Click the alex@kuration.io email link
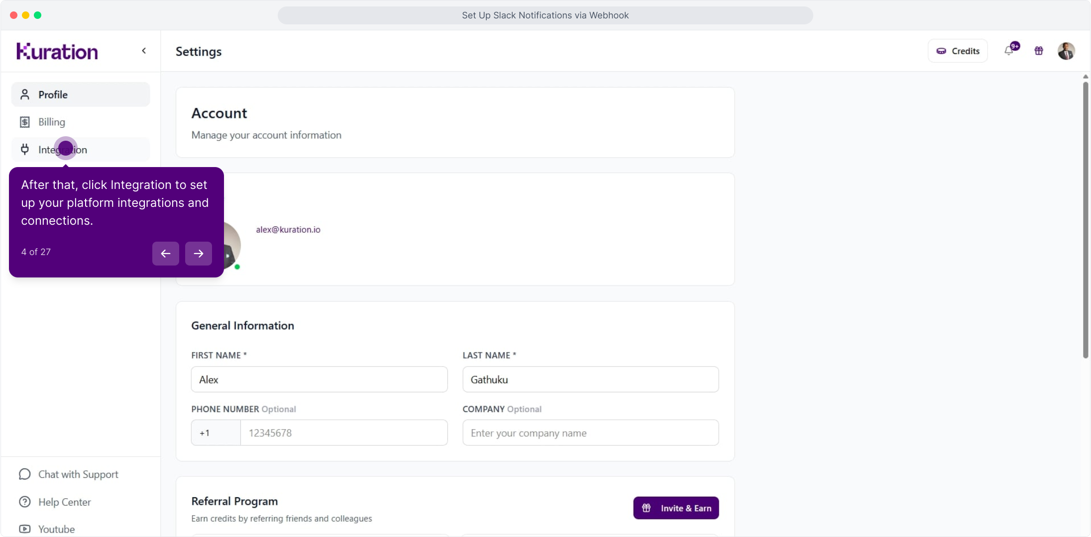The image size is (1091, 537). [x=288, y=230]
